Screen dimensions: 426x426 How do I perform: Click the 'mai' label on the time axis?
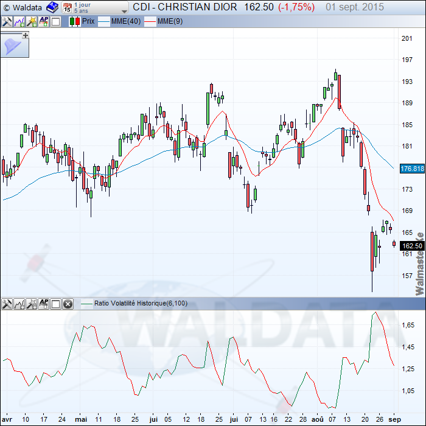pos(81,419)
